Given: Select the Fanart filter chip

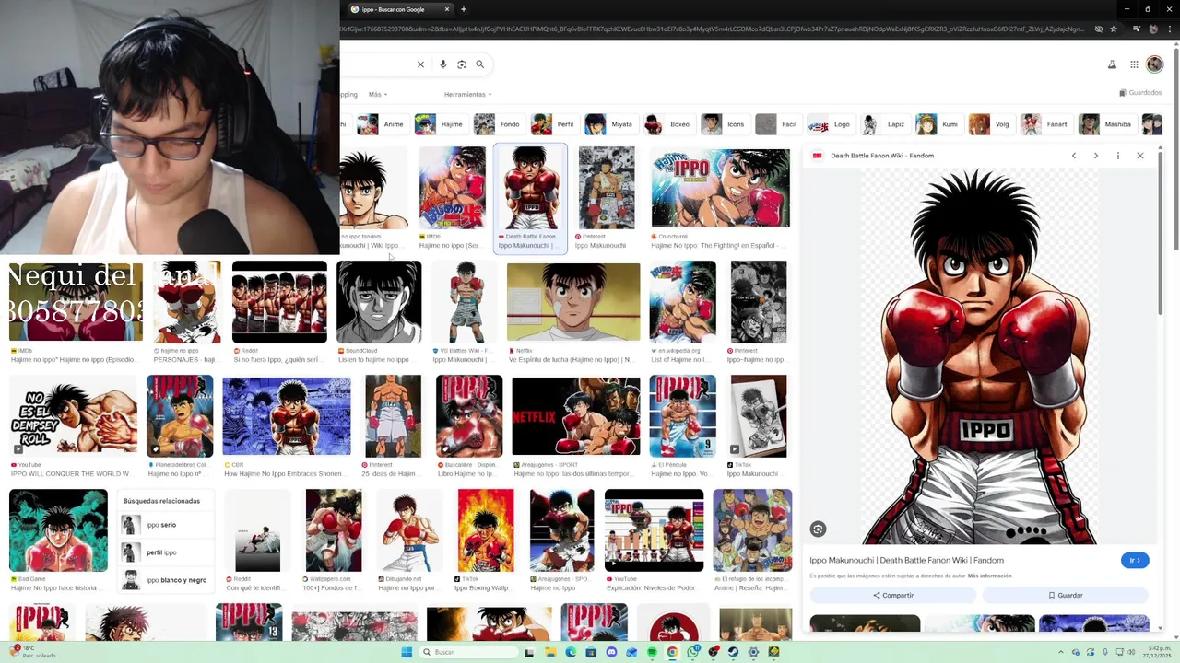Looking at the screenshot, I should coord(1045,124).
